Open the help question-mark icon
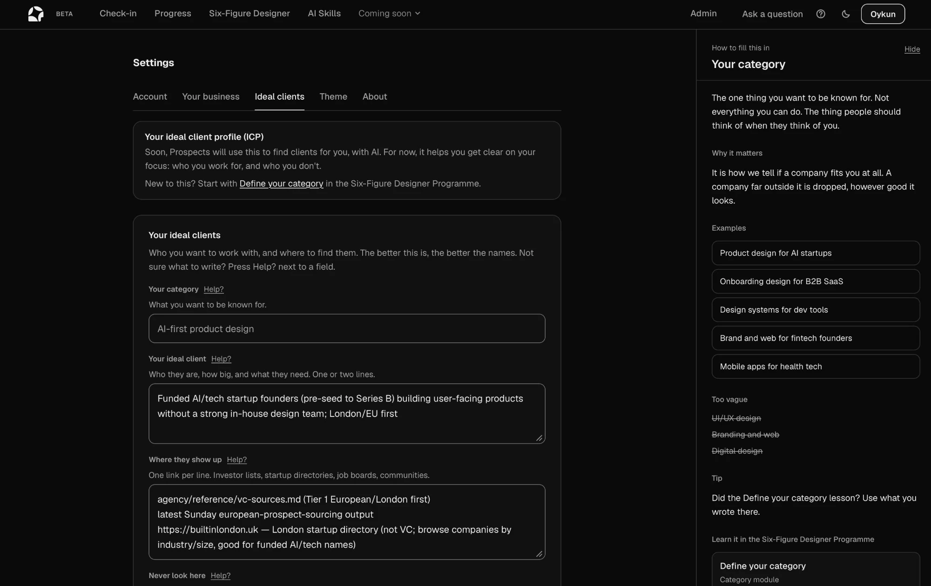 click(821, 14)
